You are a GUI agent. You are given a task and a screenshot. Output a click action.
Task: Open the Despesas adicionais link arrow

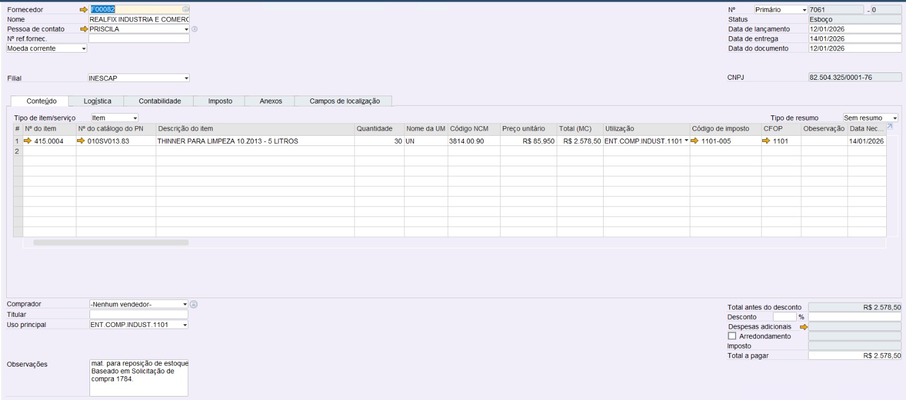pos(803,327)
